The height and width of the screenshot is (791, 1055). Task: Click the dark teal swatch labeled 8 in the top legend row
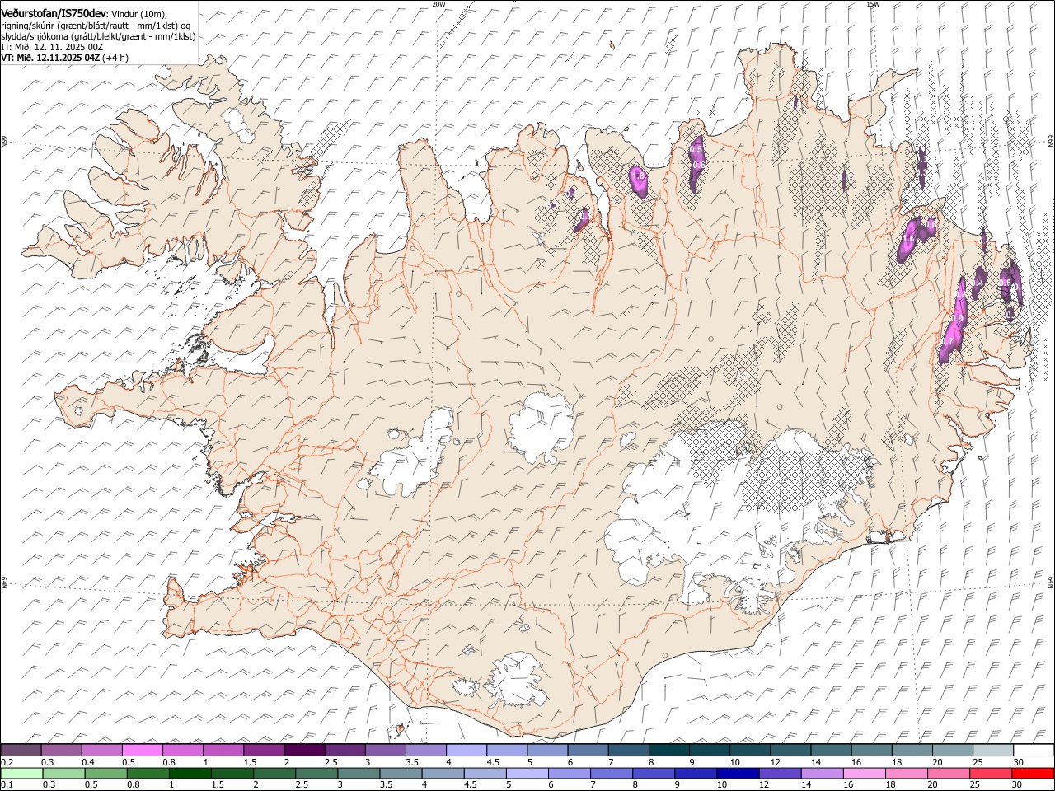point(669,751)
